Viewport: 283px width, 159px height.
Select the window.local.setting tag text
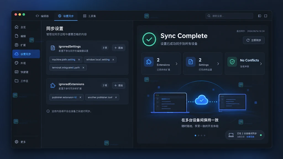pyautogui.click(x=98, y=60)
